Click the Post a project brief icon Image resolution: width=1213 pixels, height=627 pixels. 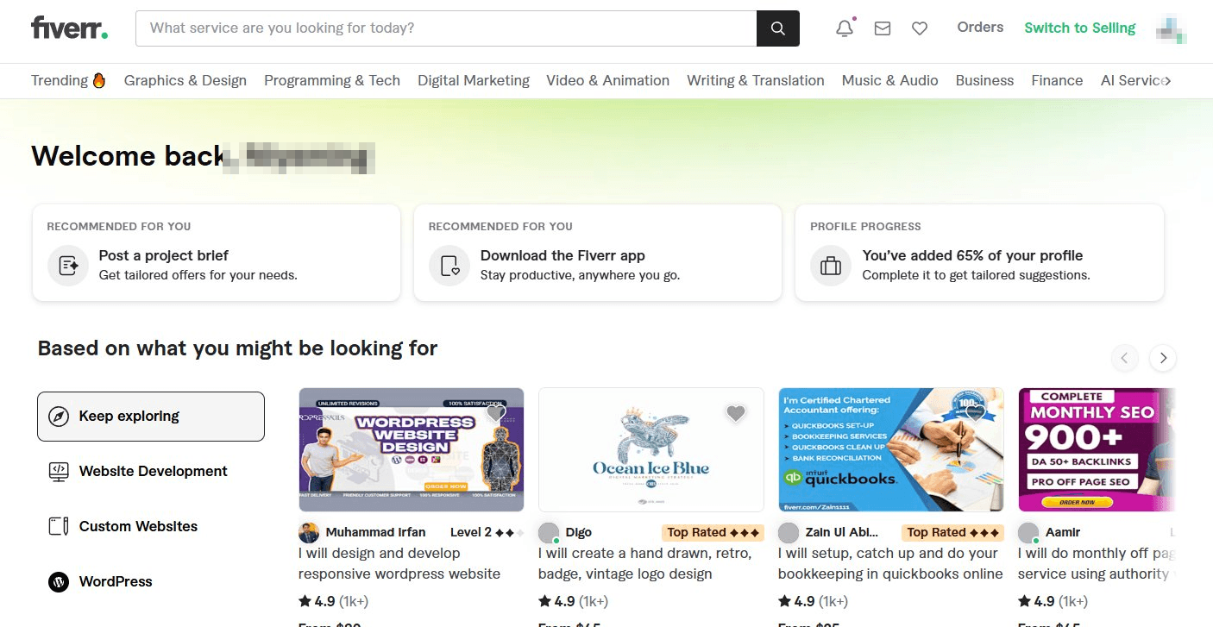68,266
